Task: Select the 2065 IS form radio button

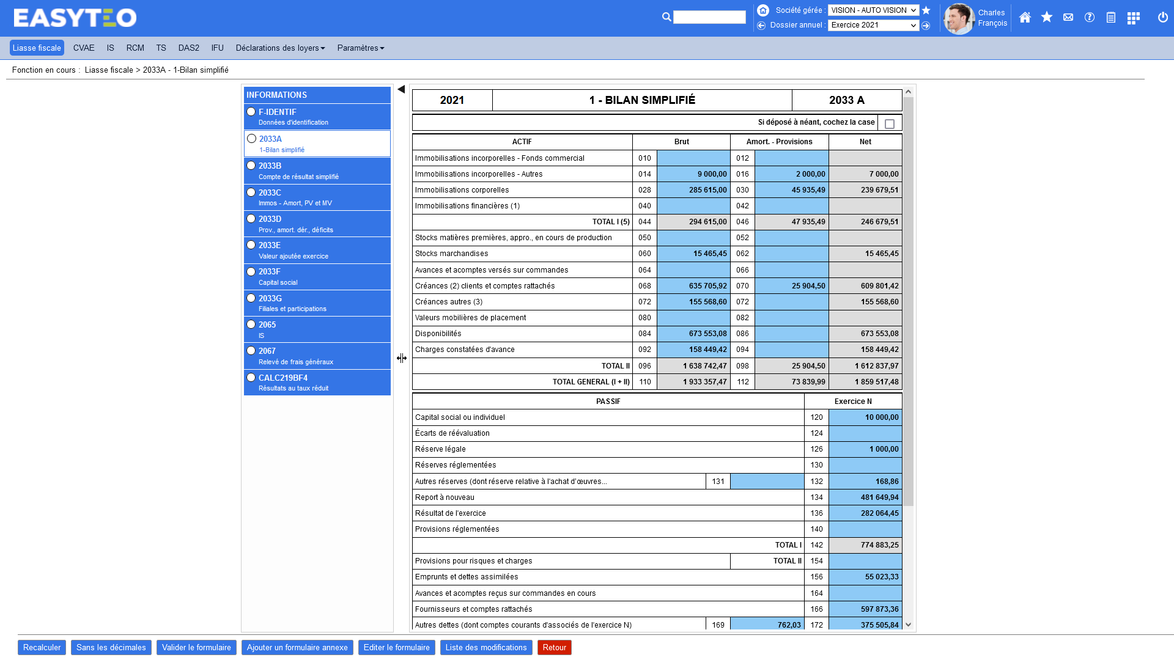Action: [x=251, y=324]
